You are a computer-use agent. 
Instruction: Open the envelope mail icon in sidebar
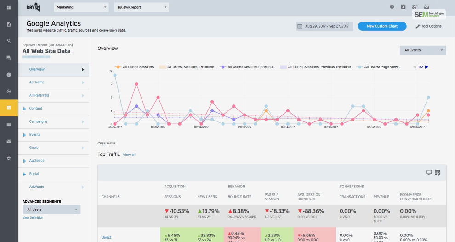coord(9,141)
